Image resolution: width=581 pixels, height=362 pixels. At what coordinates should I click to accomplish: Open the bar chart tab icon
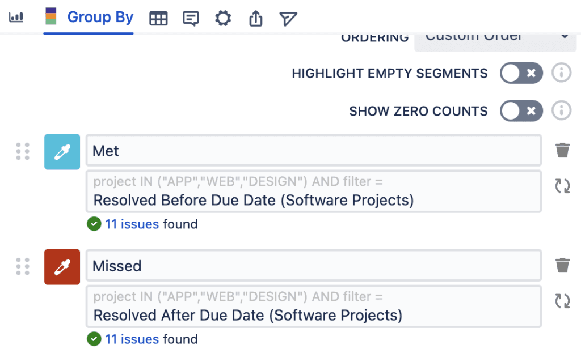(x=16, y=18)
